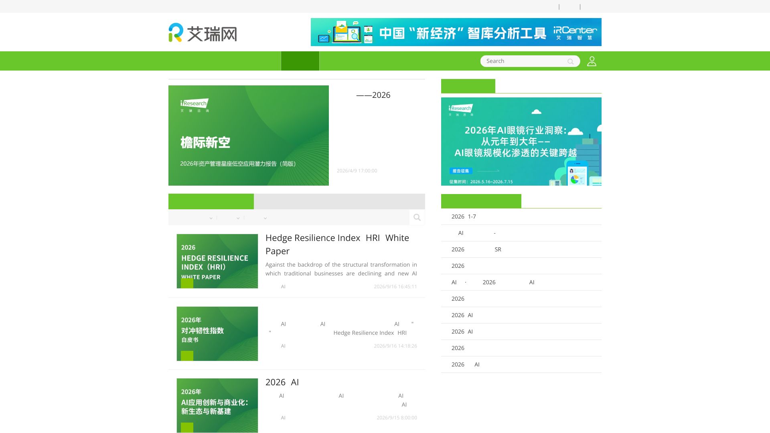Image resolution: width=770 pixels, height=433 pixels.
Task: Open the sidebar ranking row "2026 SR"
Action: (x=521, y=249)
